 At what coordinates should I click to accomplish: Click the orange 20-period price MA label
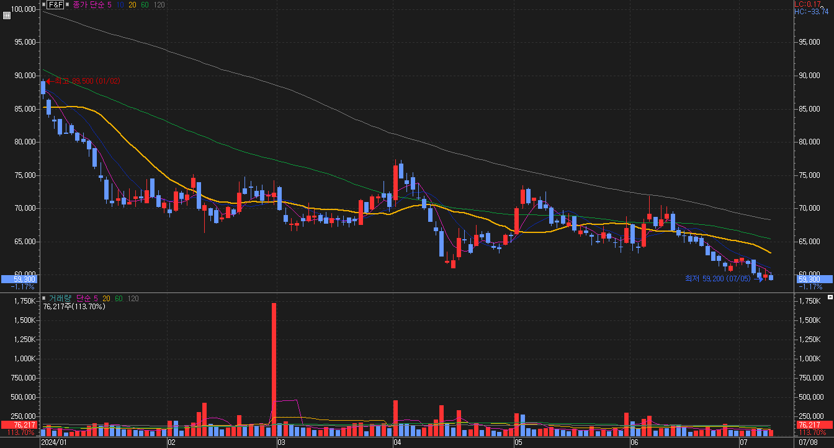[132, 4]
